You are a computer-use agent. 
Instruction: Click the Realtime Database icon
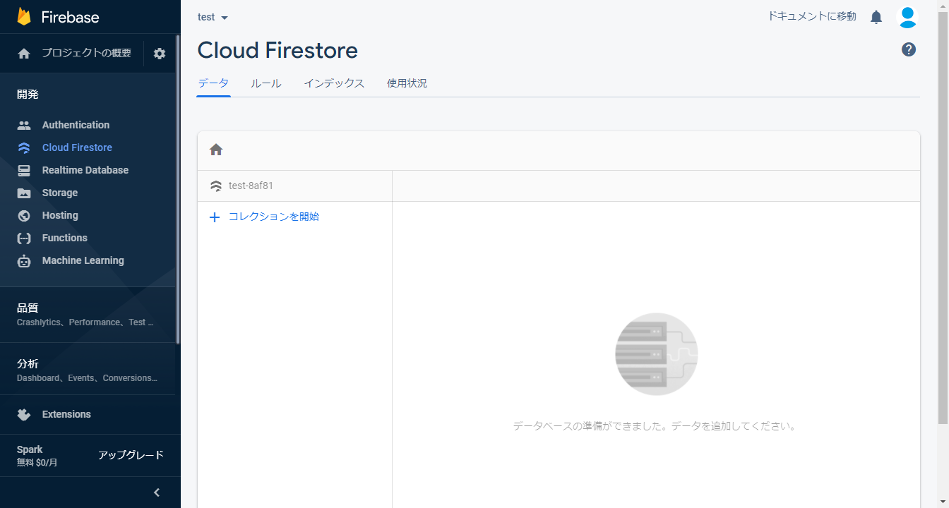click(x=24, y=170)
